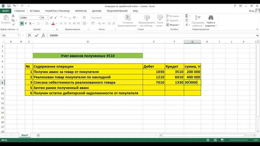Open the Calibri font name dropdown
This screenshot has width=260, height=146.
[39, 17]
